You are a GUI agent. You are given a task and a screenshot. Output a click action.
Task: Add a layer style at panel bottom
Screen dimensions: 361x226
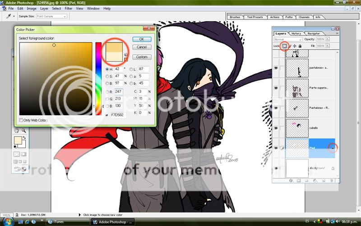tap(291, 181)
